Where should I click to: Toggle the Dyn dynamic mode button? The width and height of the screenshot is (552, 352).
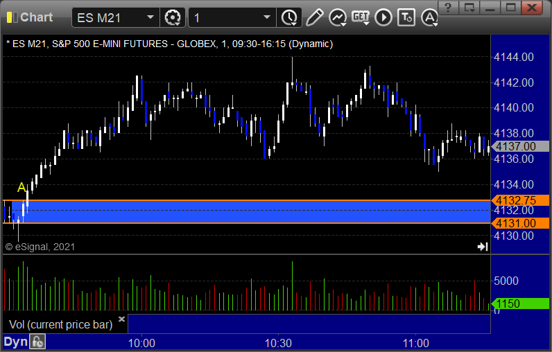click(x=15, y=342)
